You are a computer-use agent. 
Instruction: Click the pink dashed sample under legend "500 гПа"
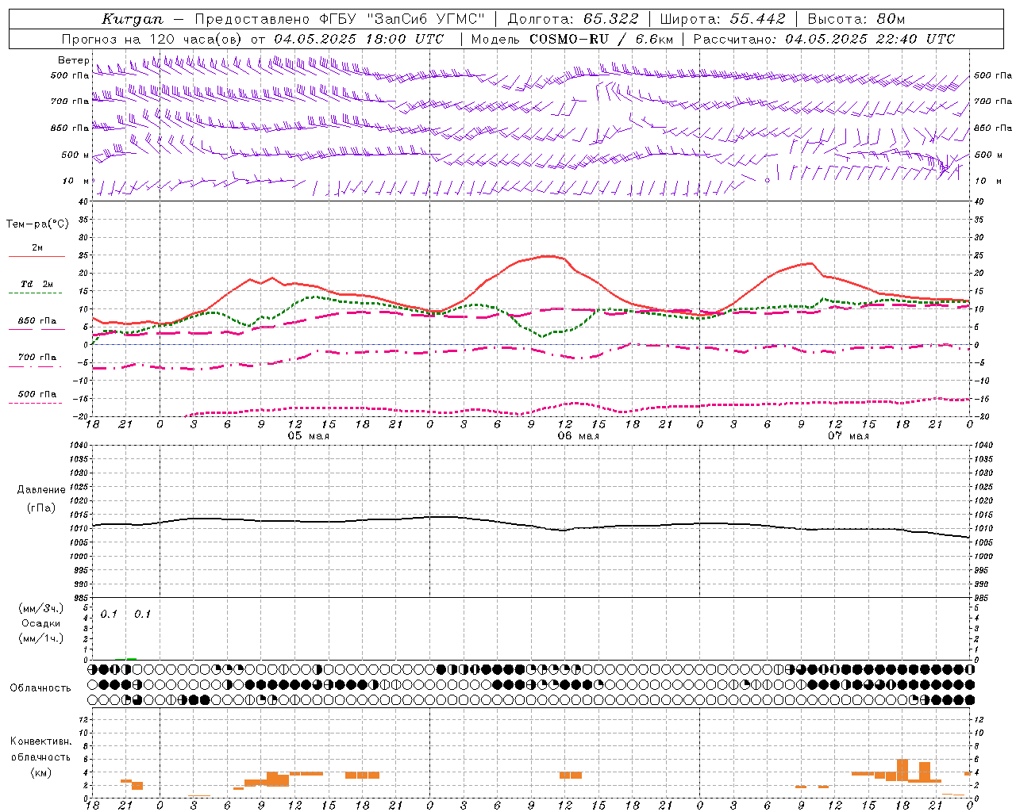[35, 404]
